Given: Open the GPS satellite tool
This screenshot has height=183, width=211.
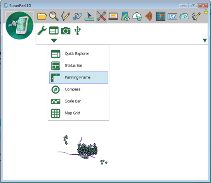Looking at the screenshot, I should point(77,16).
